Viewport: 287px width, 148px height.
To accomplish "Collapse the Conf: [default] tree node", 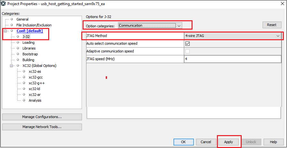I will click(5, 31).
